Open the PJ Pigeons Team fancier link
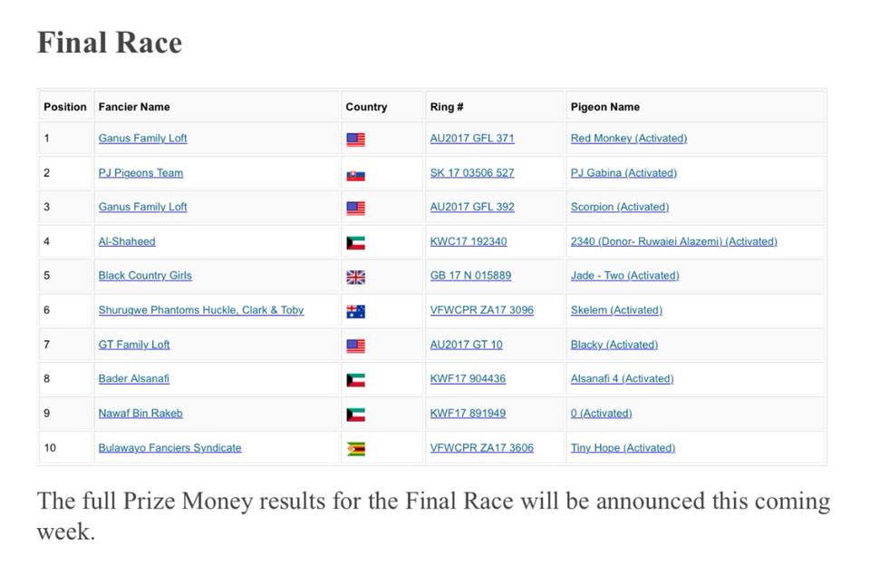 140,173
